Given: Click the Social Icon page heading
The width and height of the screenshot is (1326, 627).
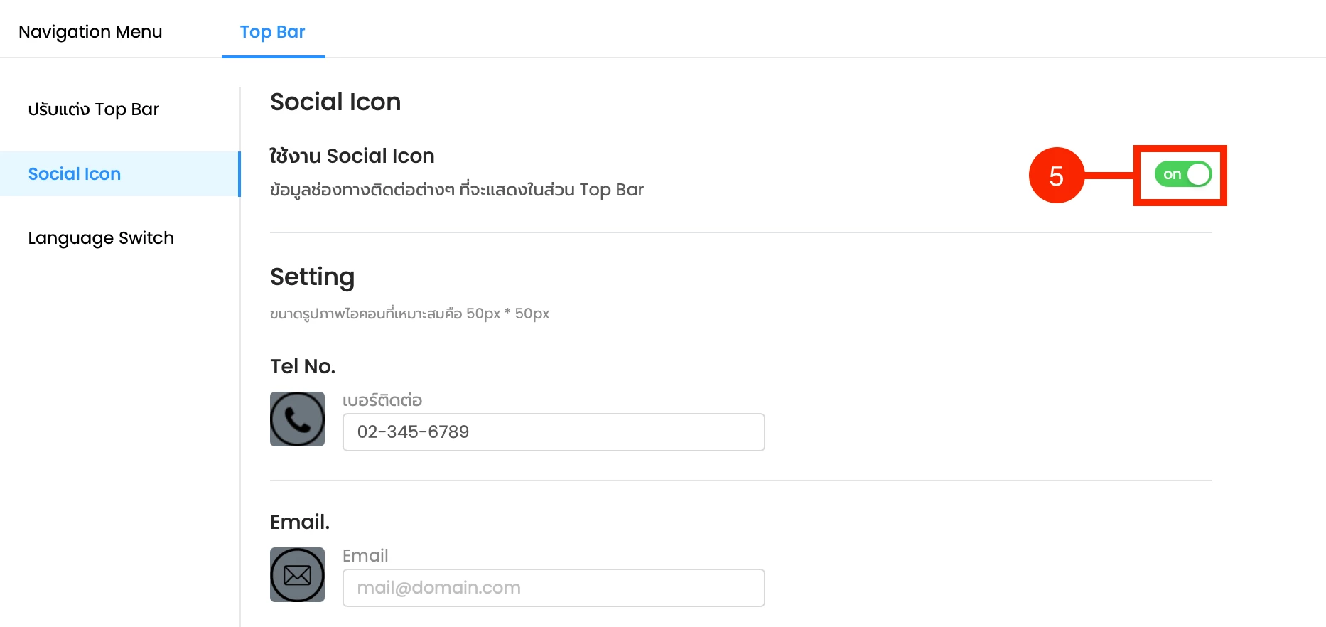Looking at the screenshot, I should point(335,102).
